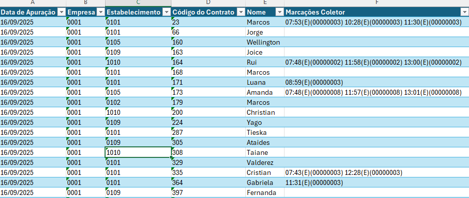Select the name cell Wellington
Screen dimensions: 469x198
click(x=265, y=42)
